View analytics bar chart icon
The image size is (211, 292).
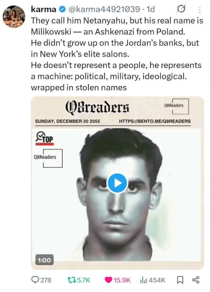click(144, 280)
